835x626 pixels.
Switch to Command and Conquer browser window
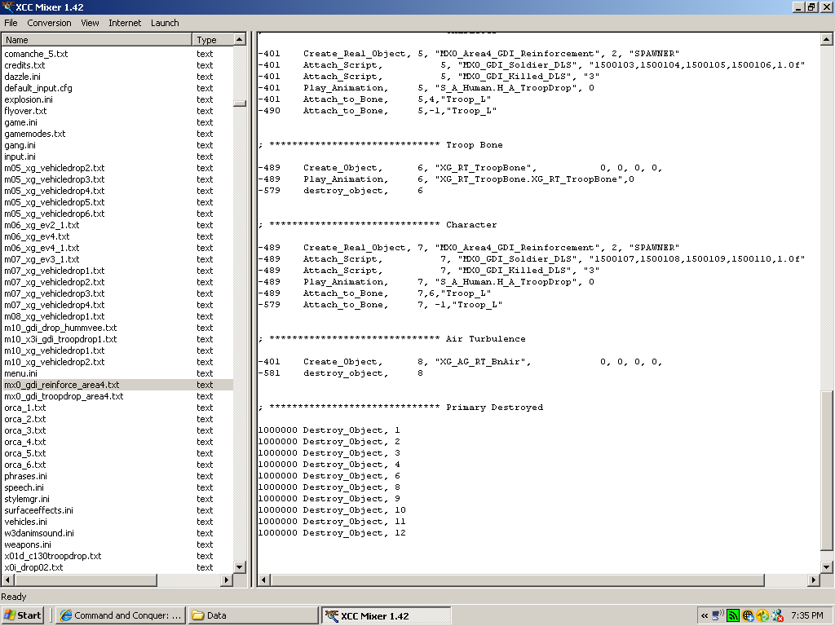coord(121,615)
